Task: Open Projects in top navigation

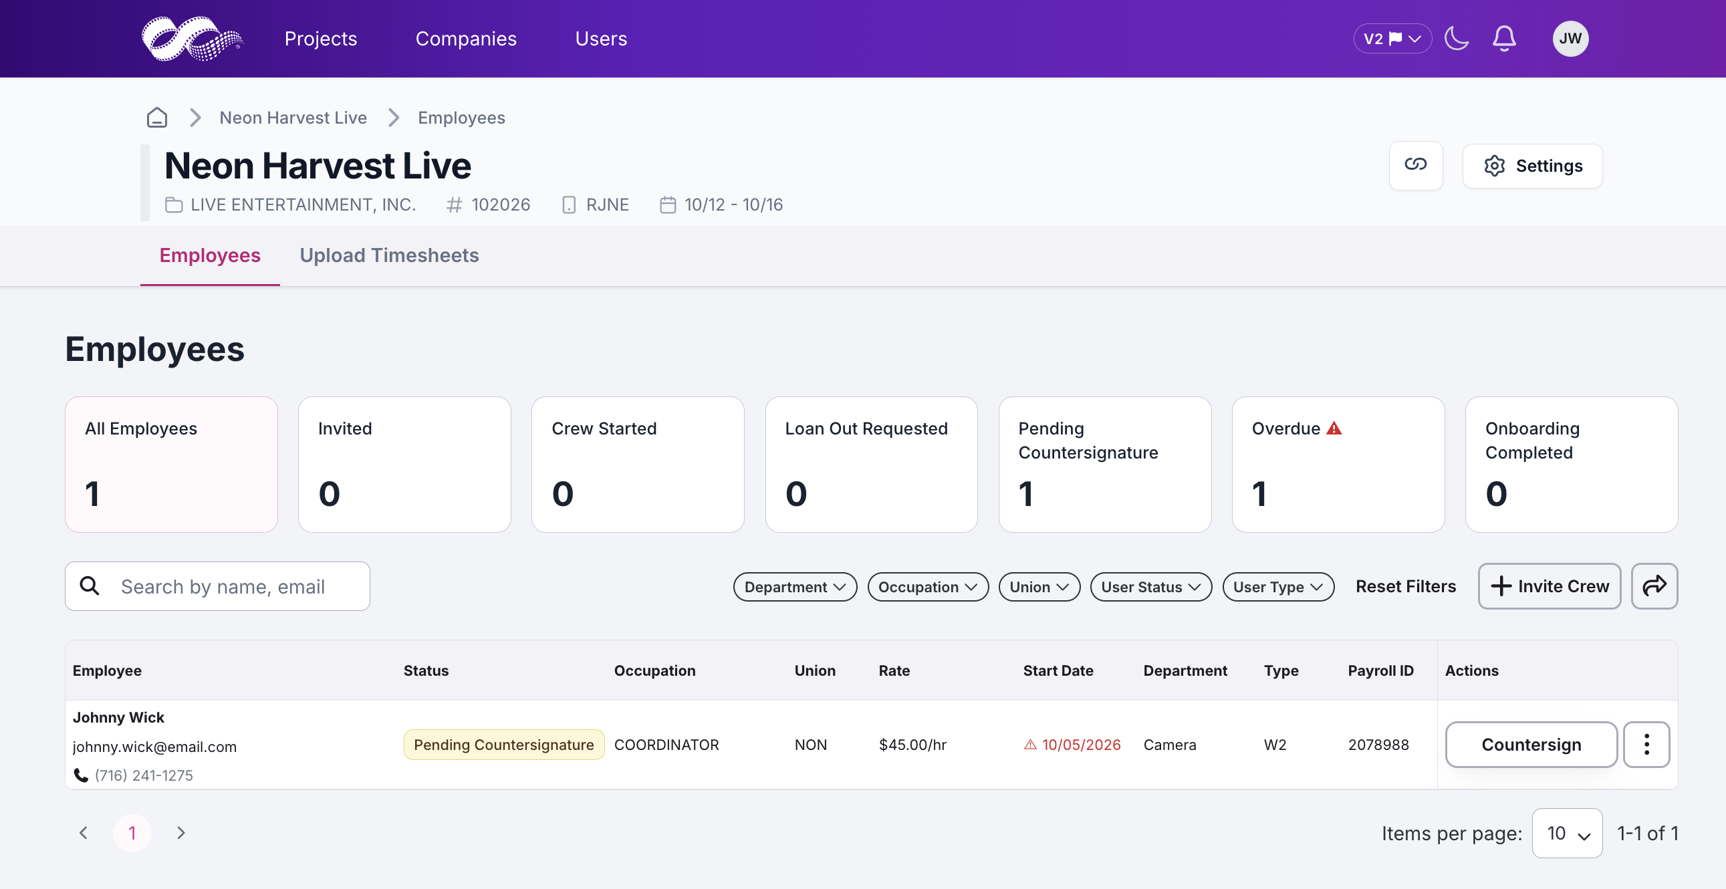Action: point(320,39)
